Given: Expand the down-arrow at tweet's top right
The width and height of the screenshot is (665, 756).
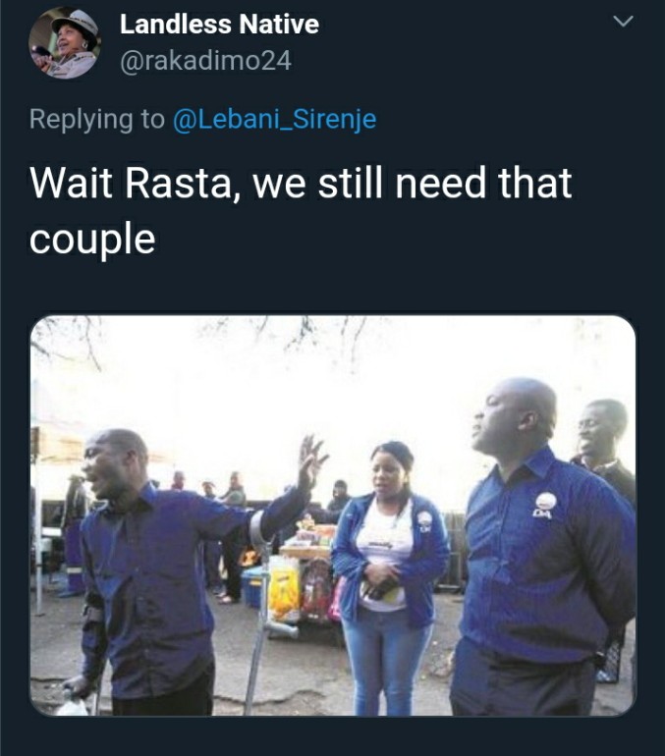Looking at the screenshot, I should [623, 22].
